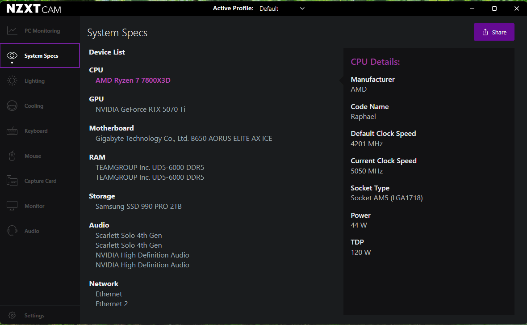Select the second Scarlett Solo 4th Gen entry
The width and height of the screenshot is (527, 325).
click(x=129, y=245)
